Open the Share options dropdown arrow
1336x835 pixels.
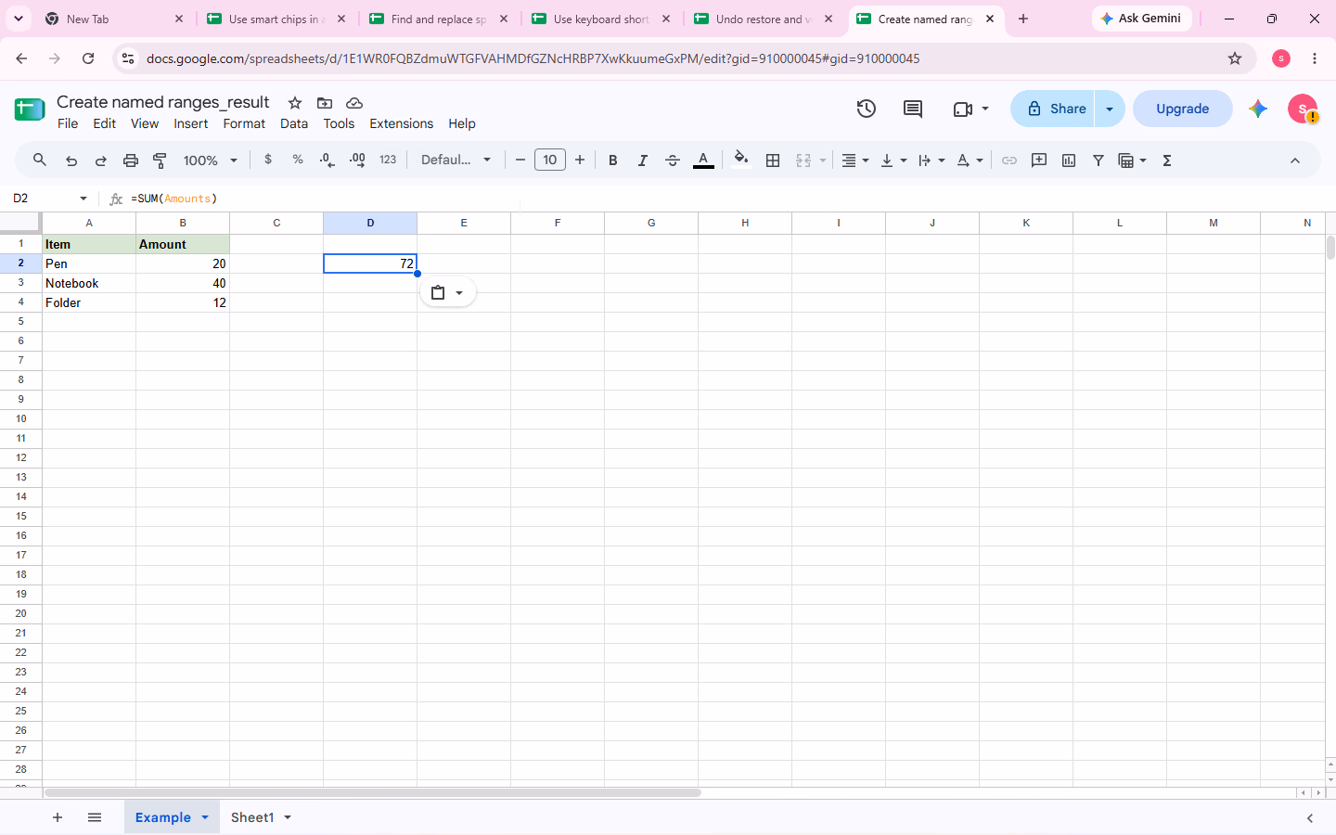(1110, 109)
